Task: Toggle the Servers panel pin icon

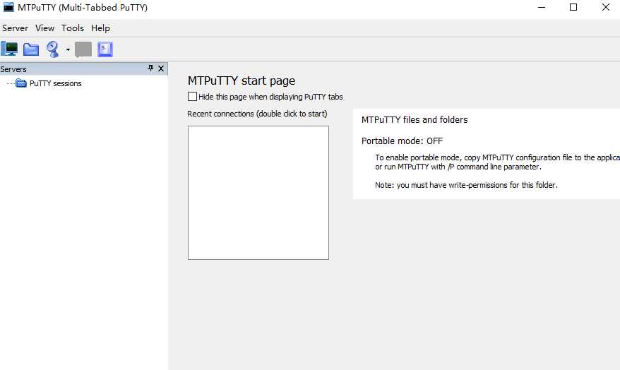Action: (x=150, y=68)
